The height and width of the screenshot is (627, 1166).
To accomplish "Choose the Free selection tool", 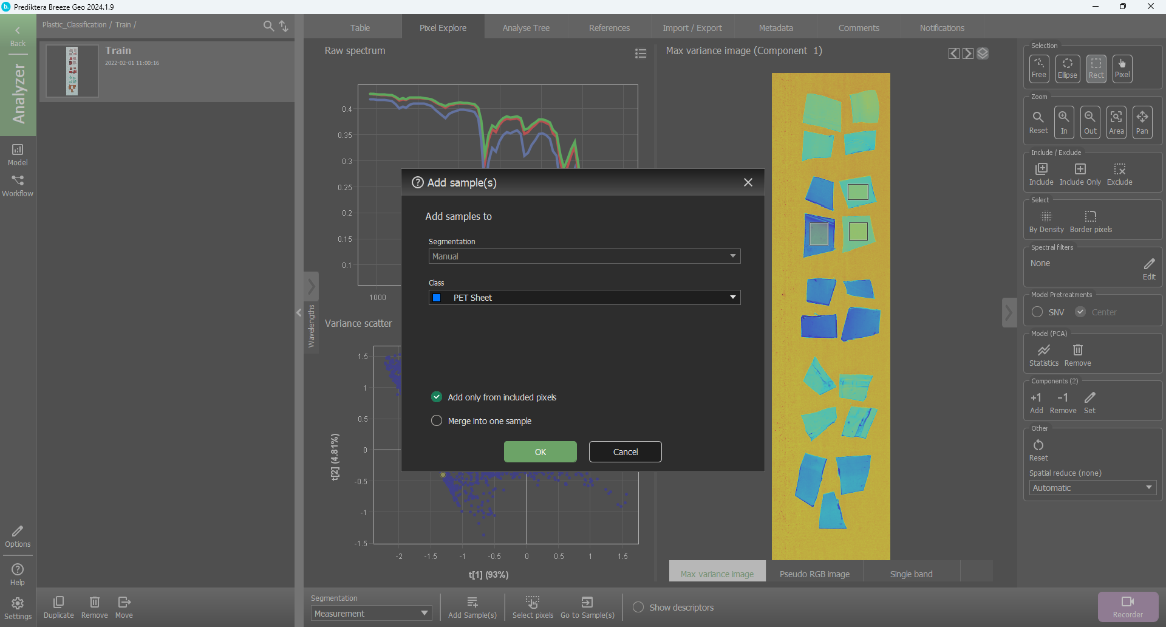I will (x=1038, y=68).
